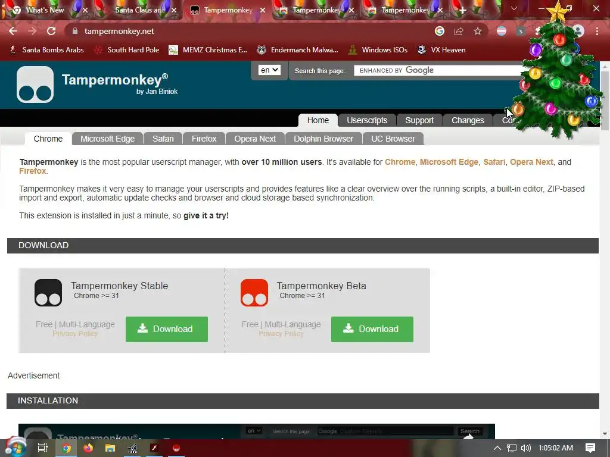Show hidden system tray icons
Viewport: 610px width, 457px height.
tap(497, 448)
